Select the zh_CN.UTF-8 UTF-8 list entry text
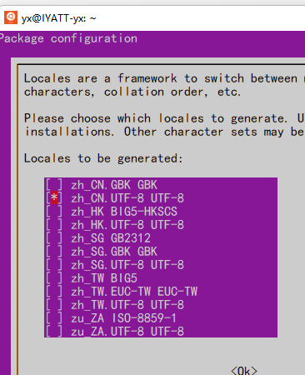 point(127,198)
